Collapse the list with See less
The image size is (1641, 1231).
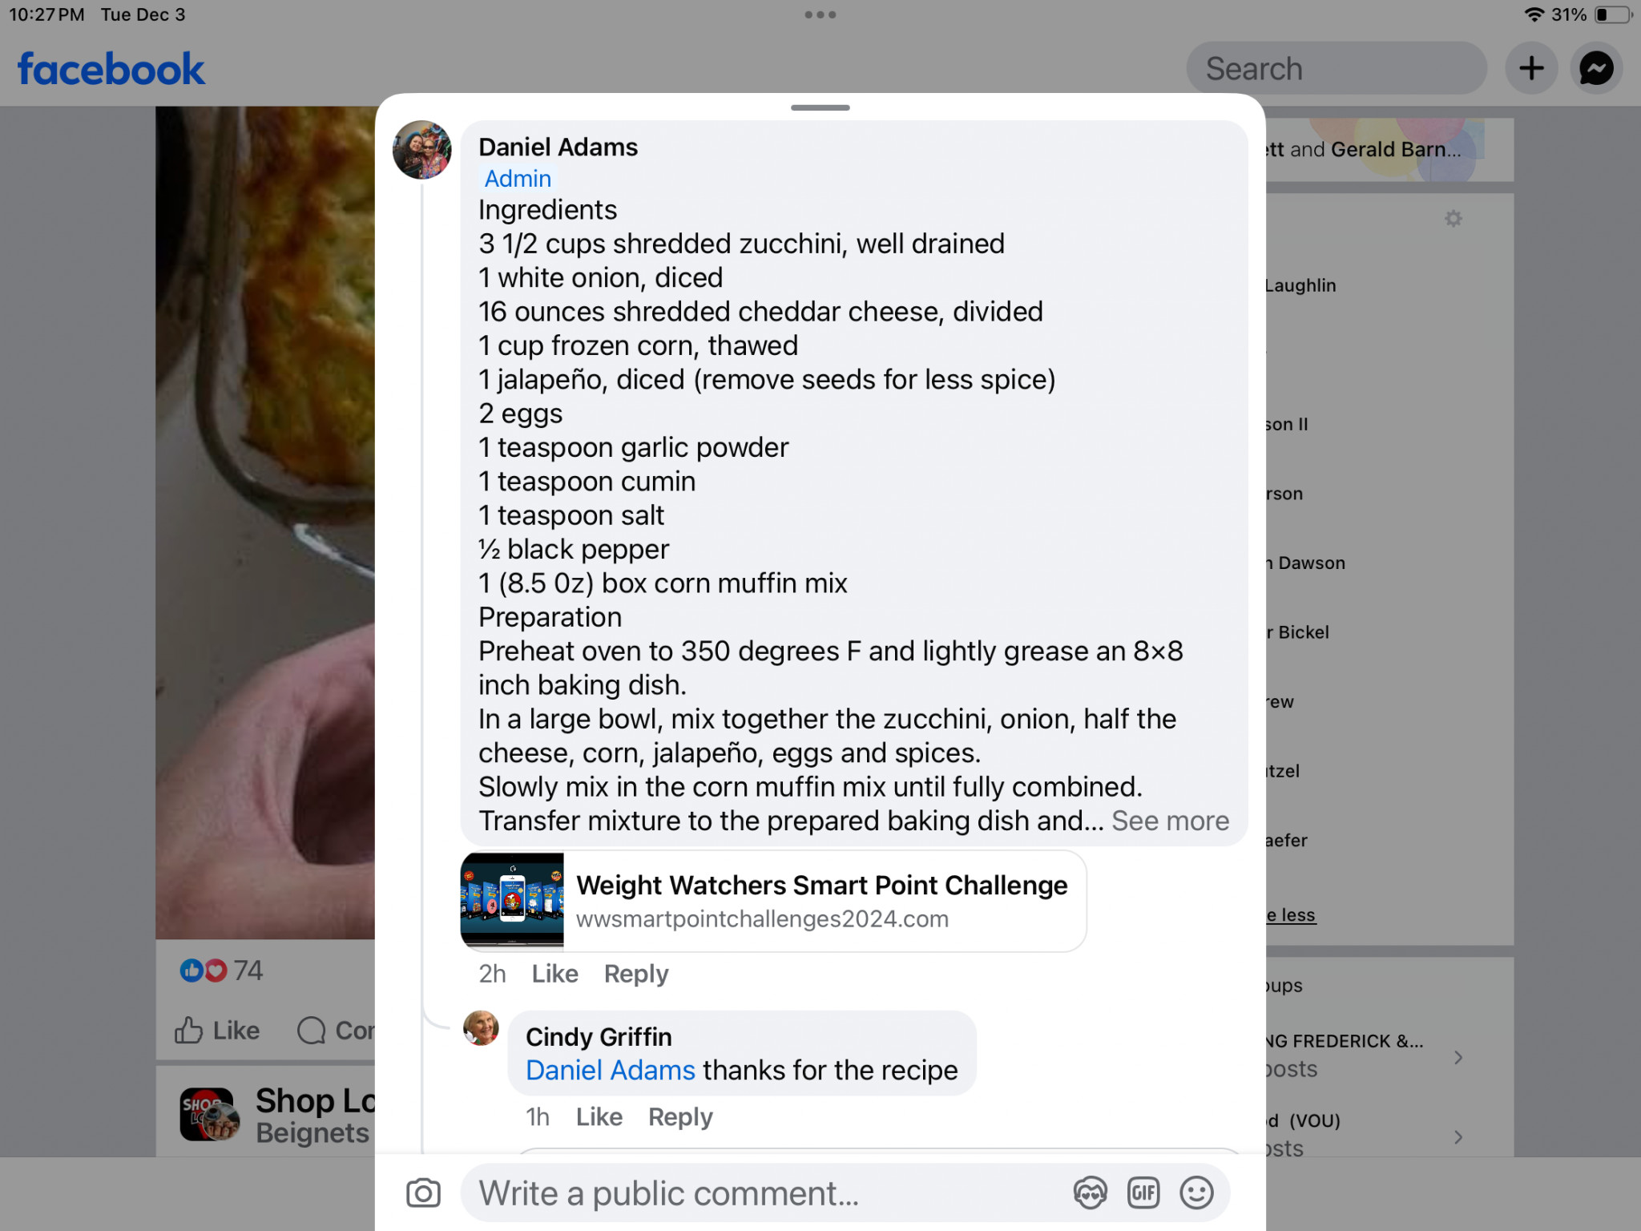pyautogui.click(x=1291, y=915)
